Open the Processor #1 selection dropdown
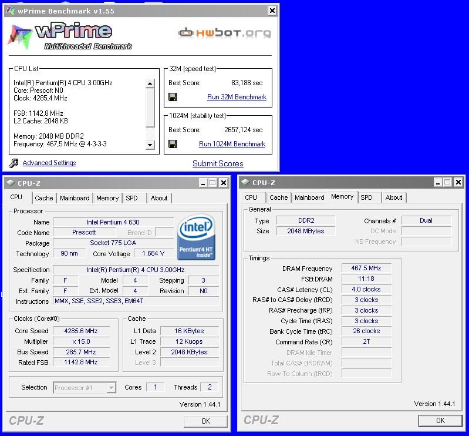The width and height of the screenshot is (469, 436). coord(85,387)
